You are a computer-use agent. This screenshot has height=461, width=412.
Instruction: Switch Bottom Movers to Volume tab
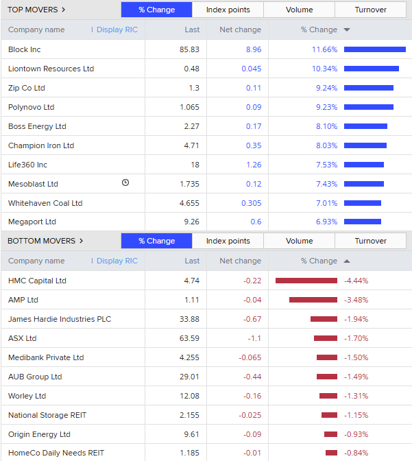coord(299,241)
